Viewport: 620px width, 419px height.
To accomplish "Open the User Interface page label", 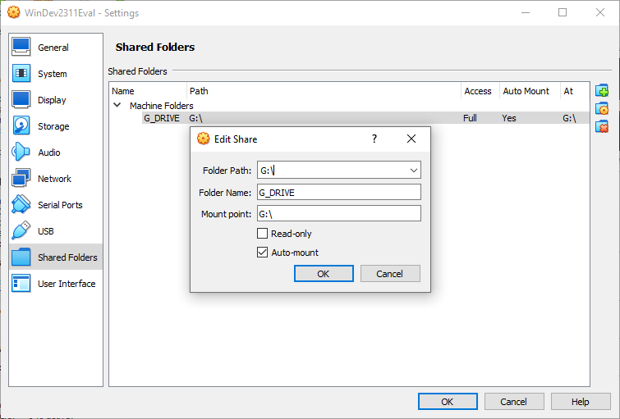I will click(x=67, y=284).
